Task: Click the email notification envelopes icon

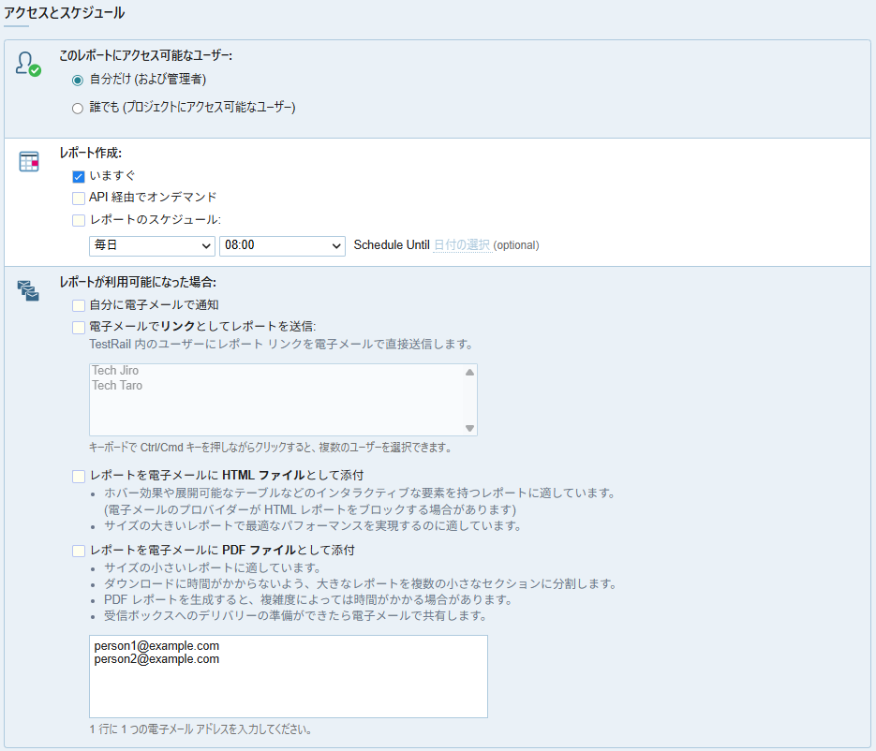Action: coord(28,290)
